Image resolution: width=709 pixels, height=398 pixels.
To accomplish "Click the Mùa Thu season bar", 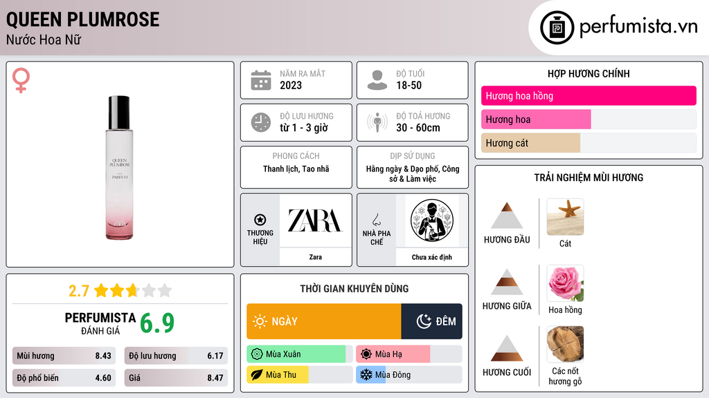I will pyautogui.click(x=299, y=375).
